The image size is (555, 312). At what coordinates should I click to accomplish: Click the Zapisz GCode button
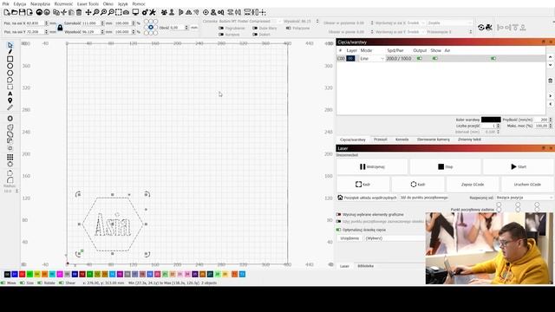coord(473,185)
